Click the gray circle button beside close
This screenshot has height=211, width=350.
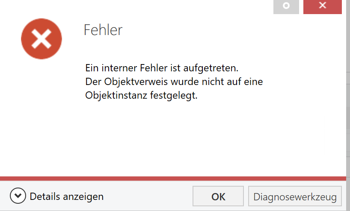point(286,6)
